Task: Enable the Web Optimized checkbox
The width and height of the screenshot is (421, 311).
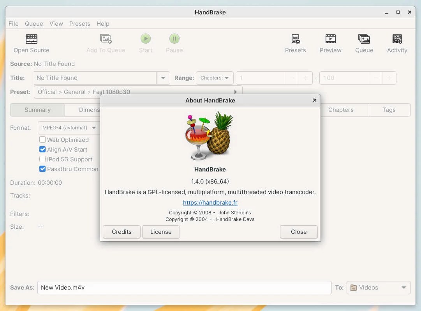Action: coord(42,140)
